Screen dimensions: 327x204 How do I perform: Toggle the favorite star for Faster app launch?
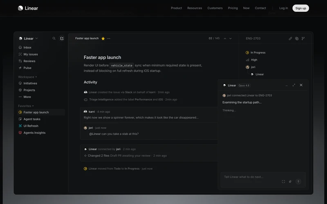coord(103,38)
